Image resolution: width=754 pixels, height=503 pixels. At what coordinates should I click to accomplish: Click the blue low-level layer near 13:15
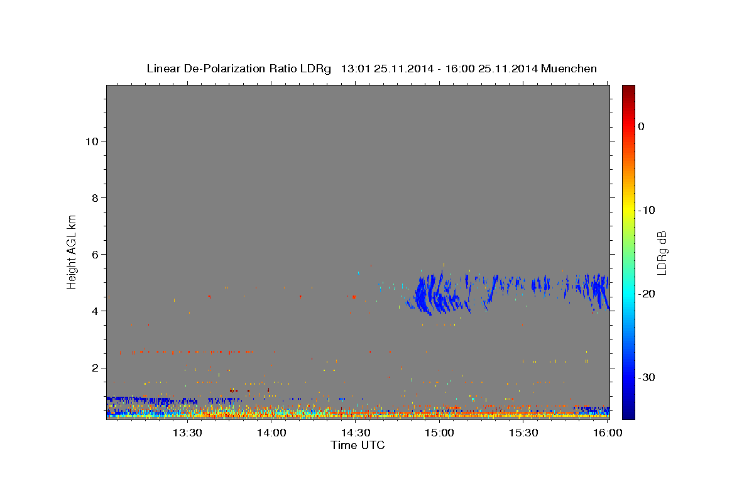coord(151,400)
